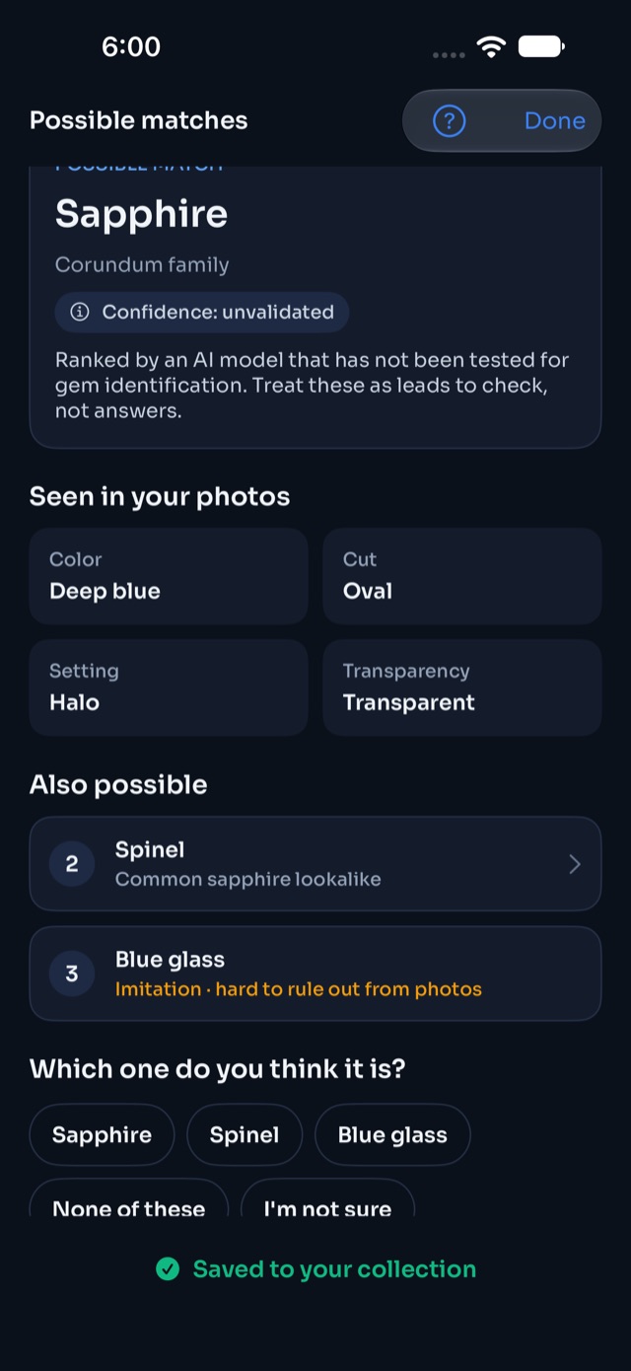Screen dimensions: 631x1371
Task: Tap Done to close matches
Action: point(555,120)
